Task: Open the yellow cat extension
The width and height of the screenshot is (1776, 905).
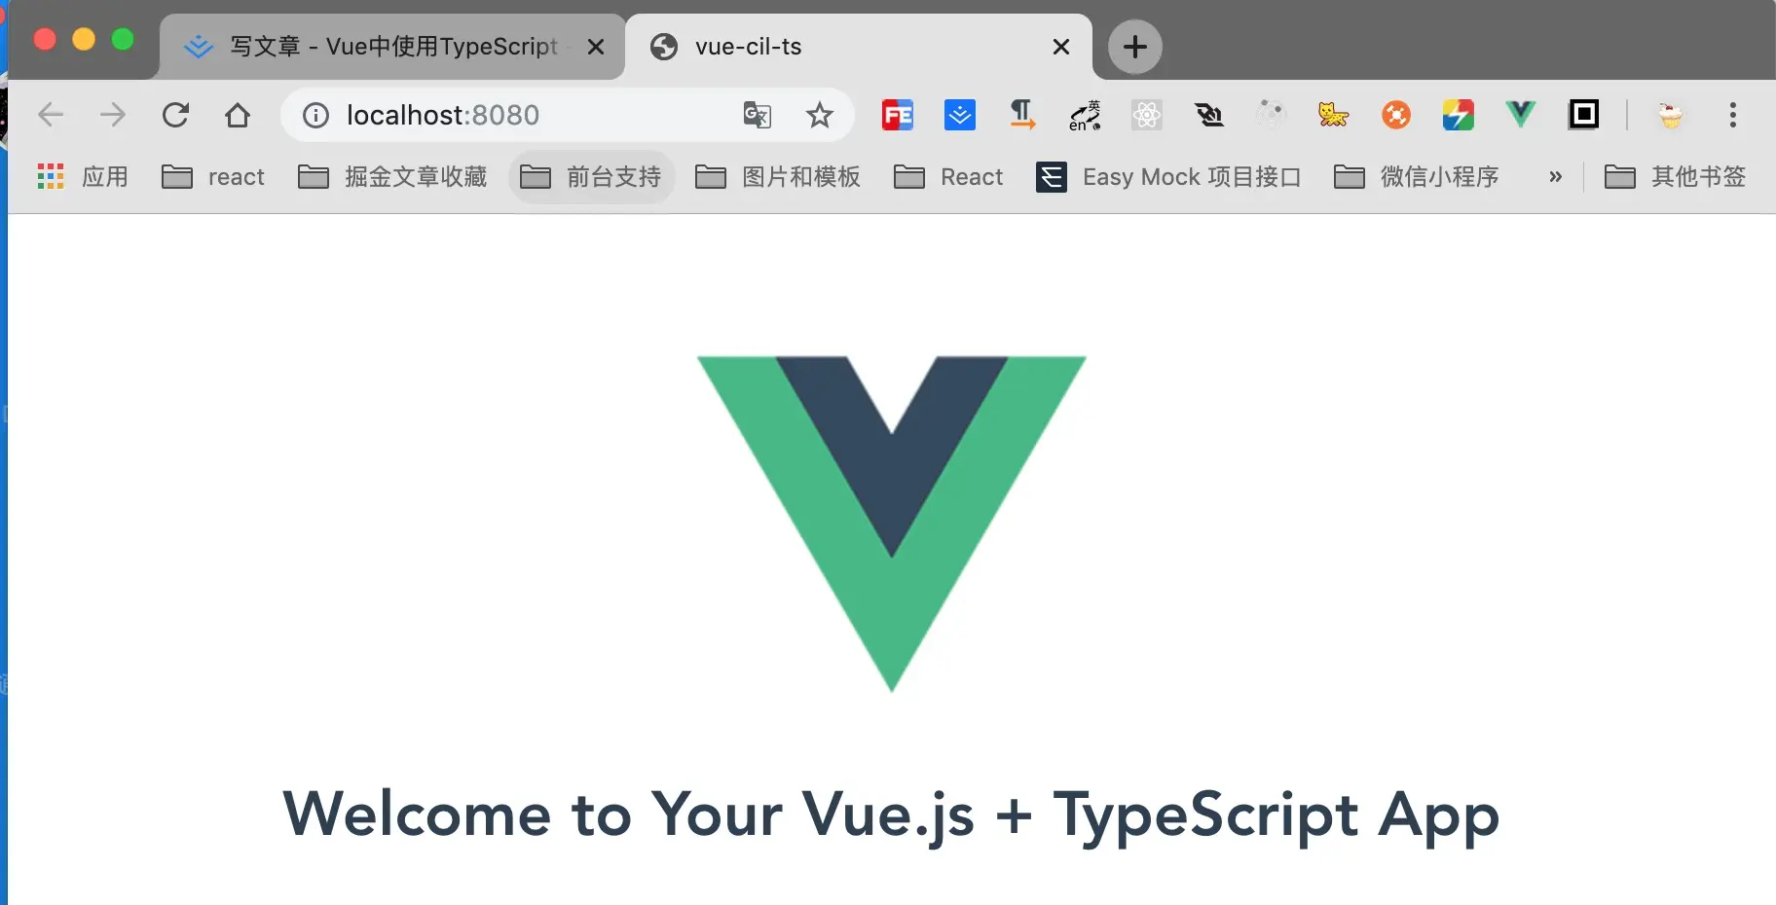Action: point(1333,115)
